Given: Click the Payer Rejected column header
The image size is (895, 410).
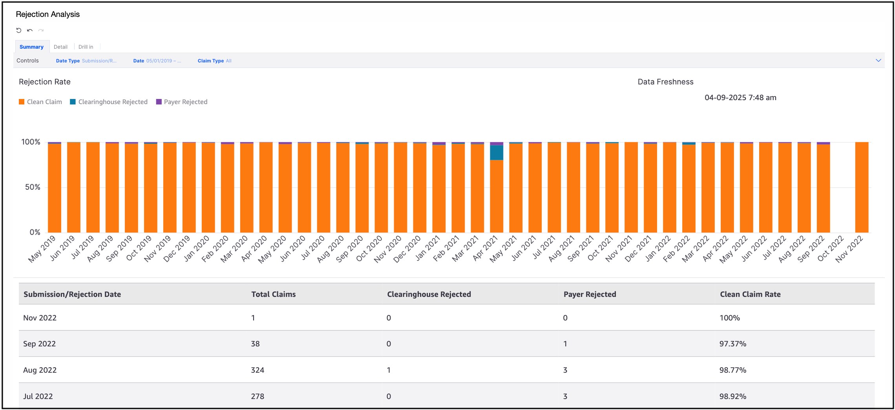Looking at the screenshot, I should pyautogui.click(x=590, y=294).
